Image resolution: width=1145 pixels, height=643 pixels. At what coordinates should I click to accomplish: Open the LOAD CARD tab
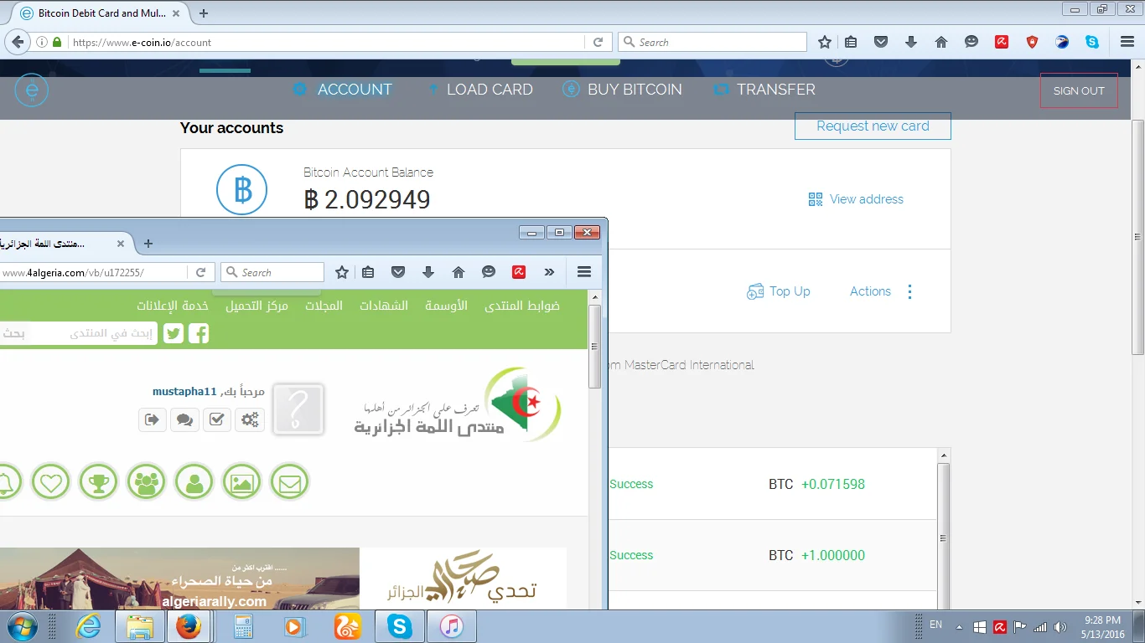[x=489, y=90]
